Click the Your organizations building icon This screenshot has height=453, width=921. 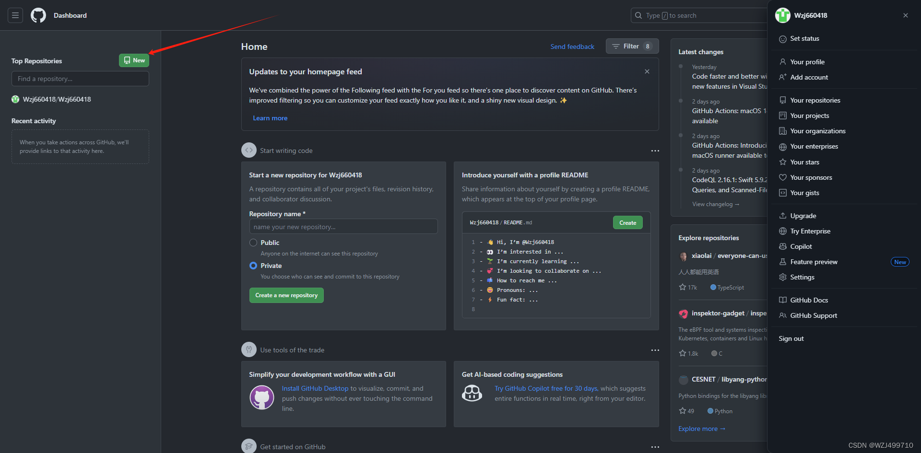point(783,131)
